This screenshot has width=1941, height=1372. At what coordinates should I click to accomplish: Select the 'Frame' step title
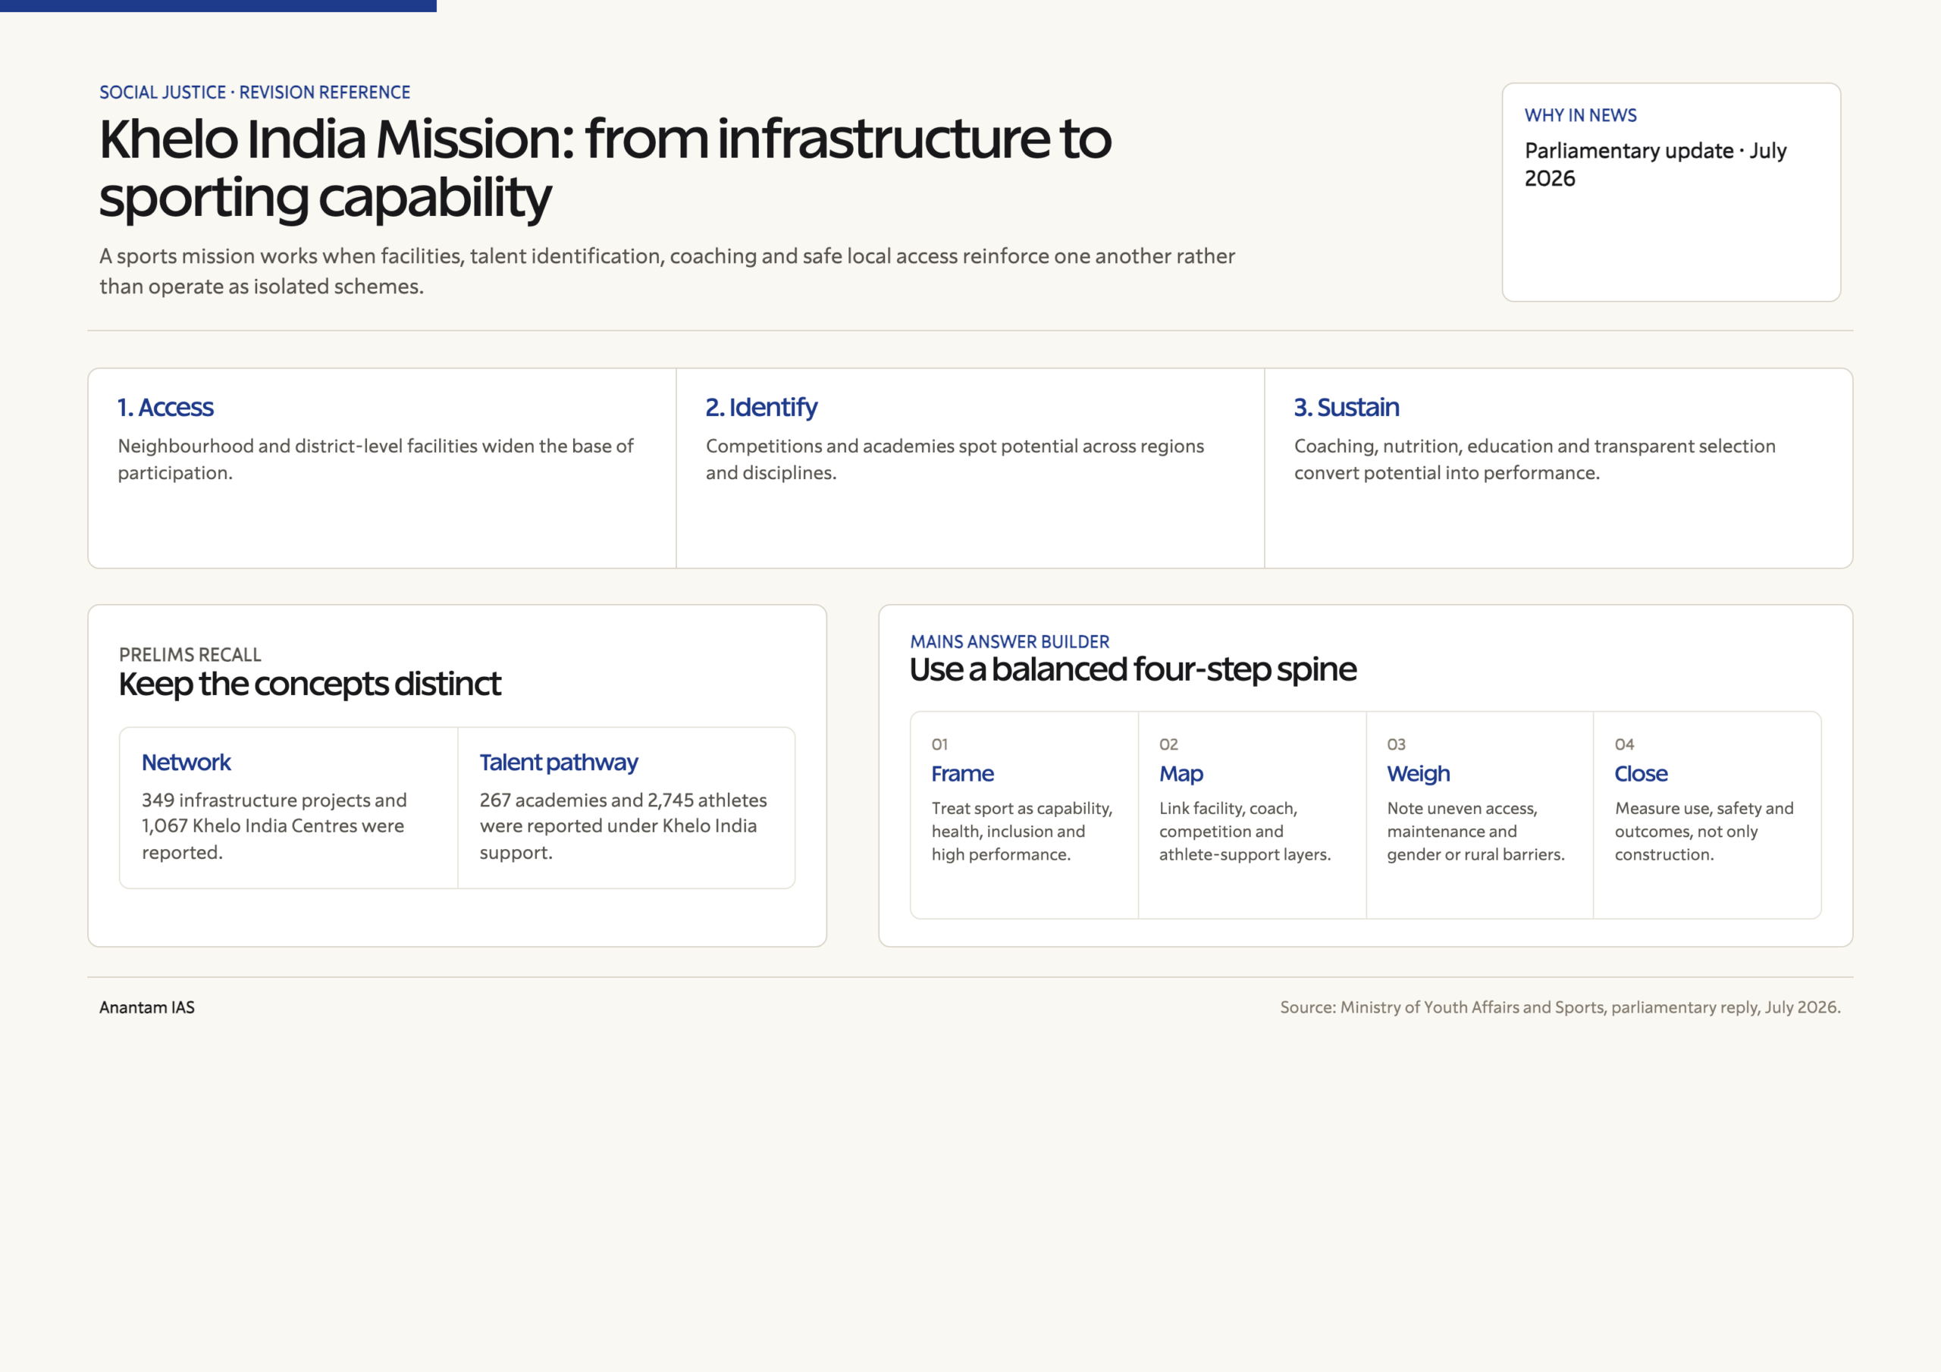click(962, 773)
